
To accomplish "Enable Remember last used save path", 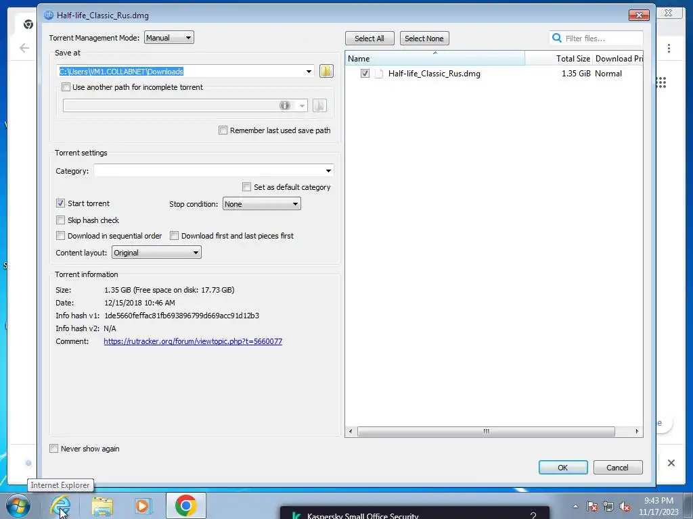I will [223, 130].
